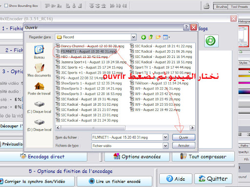Open Poste de travail location
Image resolution: width=250 pixels, height=187 pixels.
coord(39,89)
